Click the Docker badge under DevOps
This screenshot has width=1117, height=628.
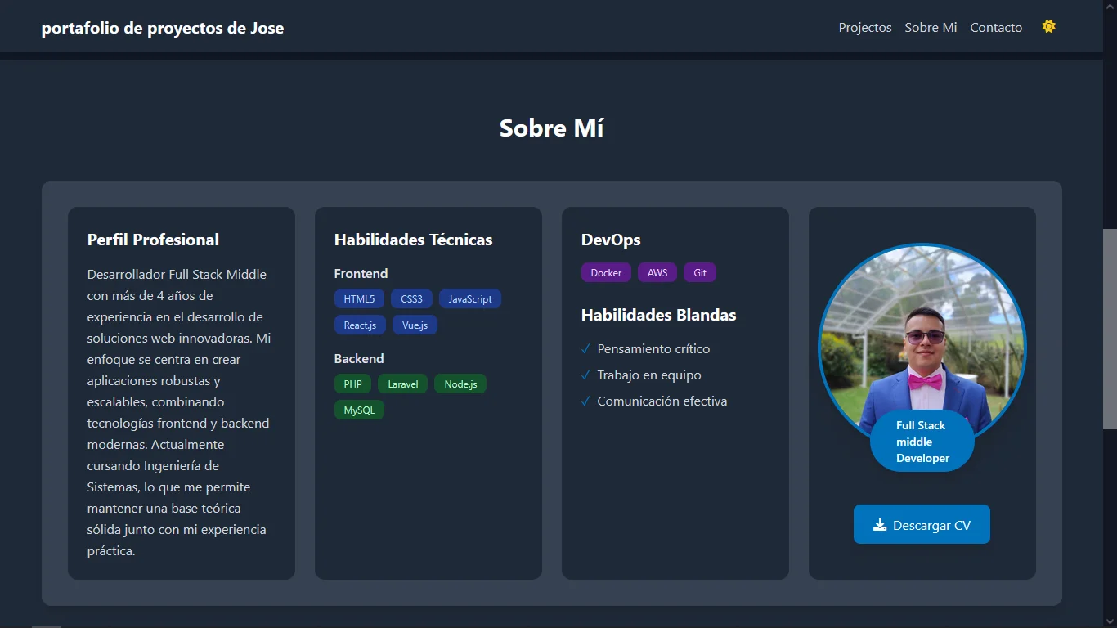(x=606, y=272)
